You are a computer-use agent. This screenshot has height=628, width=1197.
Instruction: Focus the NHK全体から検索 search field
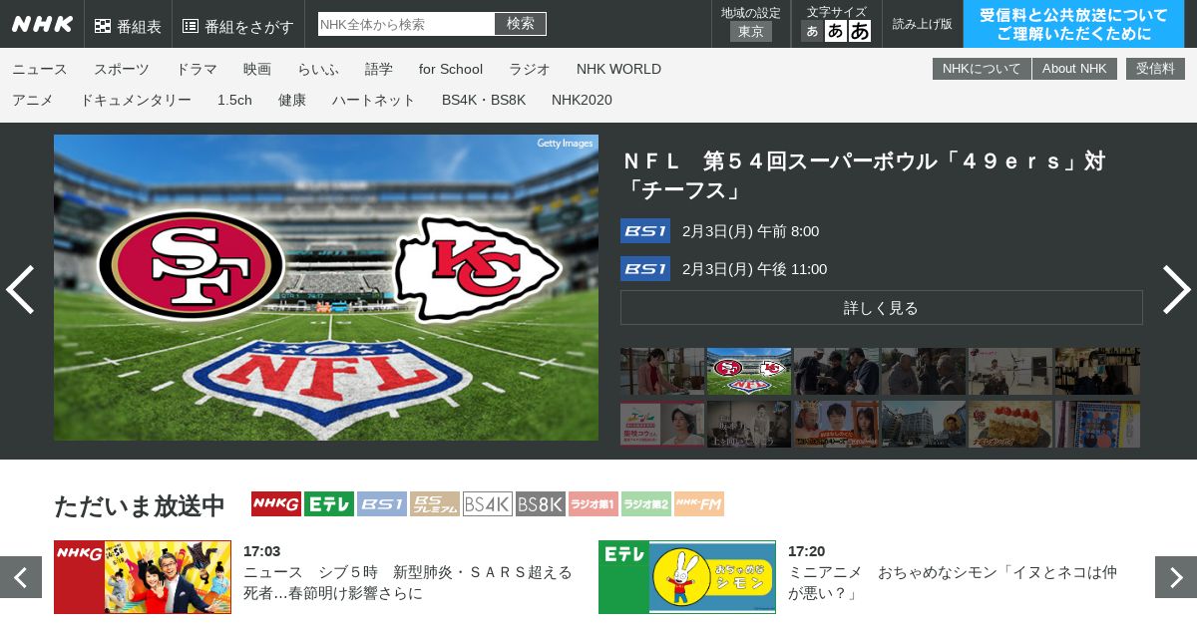406,24
